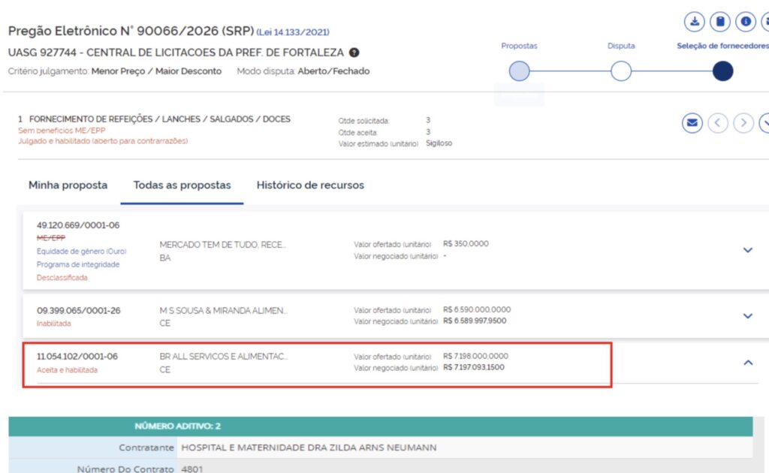Image resolution: width=769 pixels, height=473 pixels.
Task: Click the value R$ 7.198.000,0000
Action: (475, 356)
